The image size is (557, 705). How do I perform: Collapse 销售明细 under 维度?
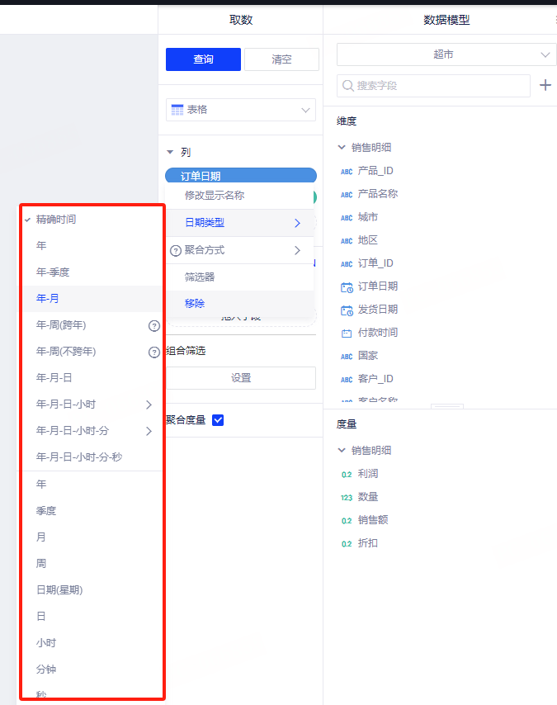coord(342,148)
